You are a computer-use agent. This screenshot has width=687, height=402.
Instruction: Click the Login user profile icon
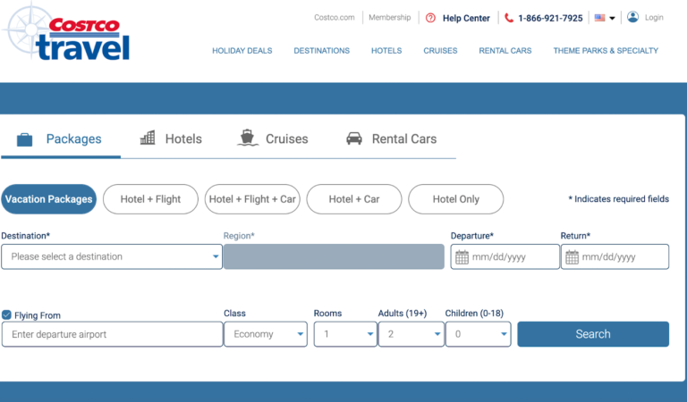(633, 17)
